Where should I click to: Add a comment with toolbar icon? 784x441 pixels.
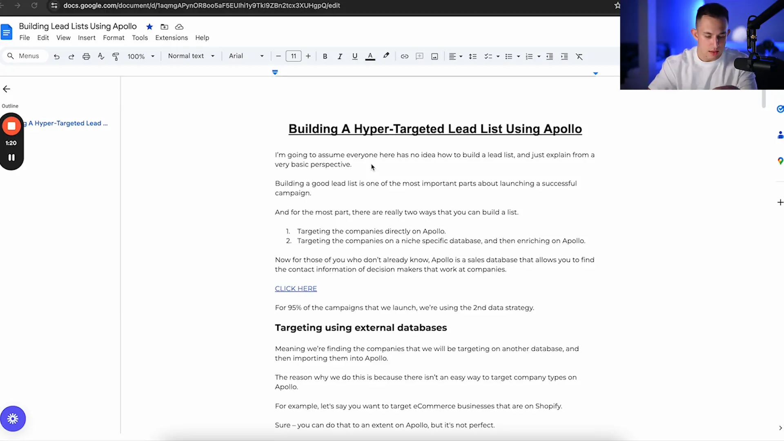click(x=419, y=56)
